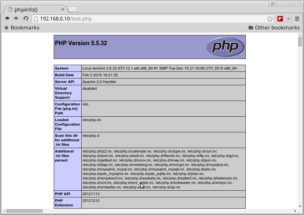This screenshot has height=215, width=304.
Task: Click the user profile icon in title bar
Action: pyautogui.click(x=273, y=4)
